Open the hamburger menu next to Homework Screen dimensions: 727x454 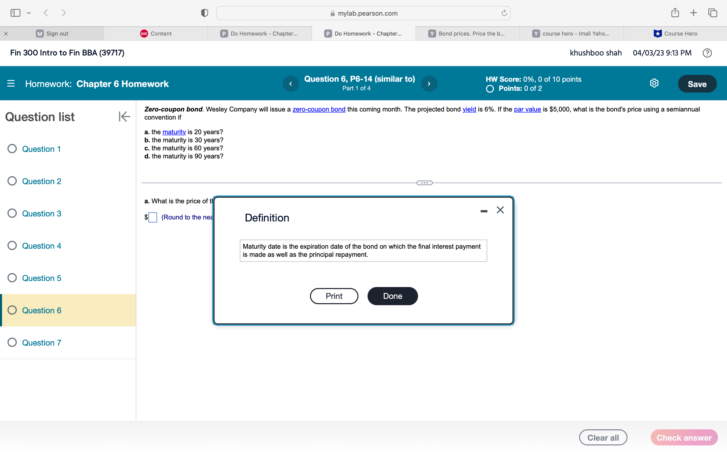click(11, 83)
